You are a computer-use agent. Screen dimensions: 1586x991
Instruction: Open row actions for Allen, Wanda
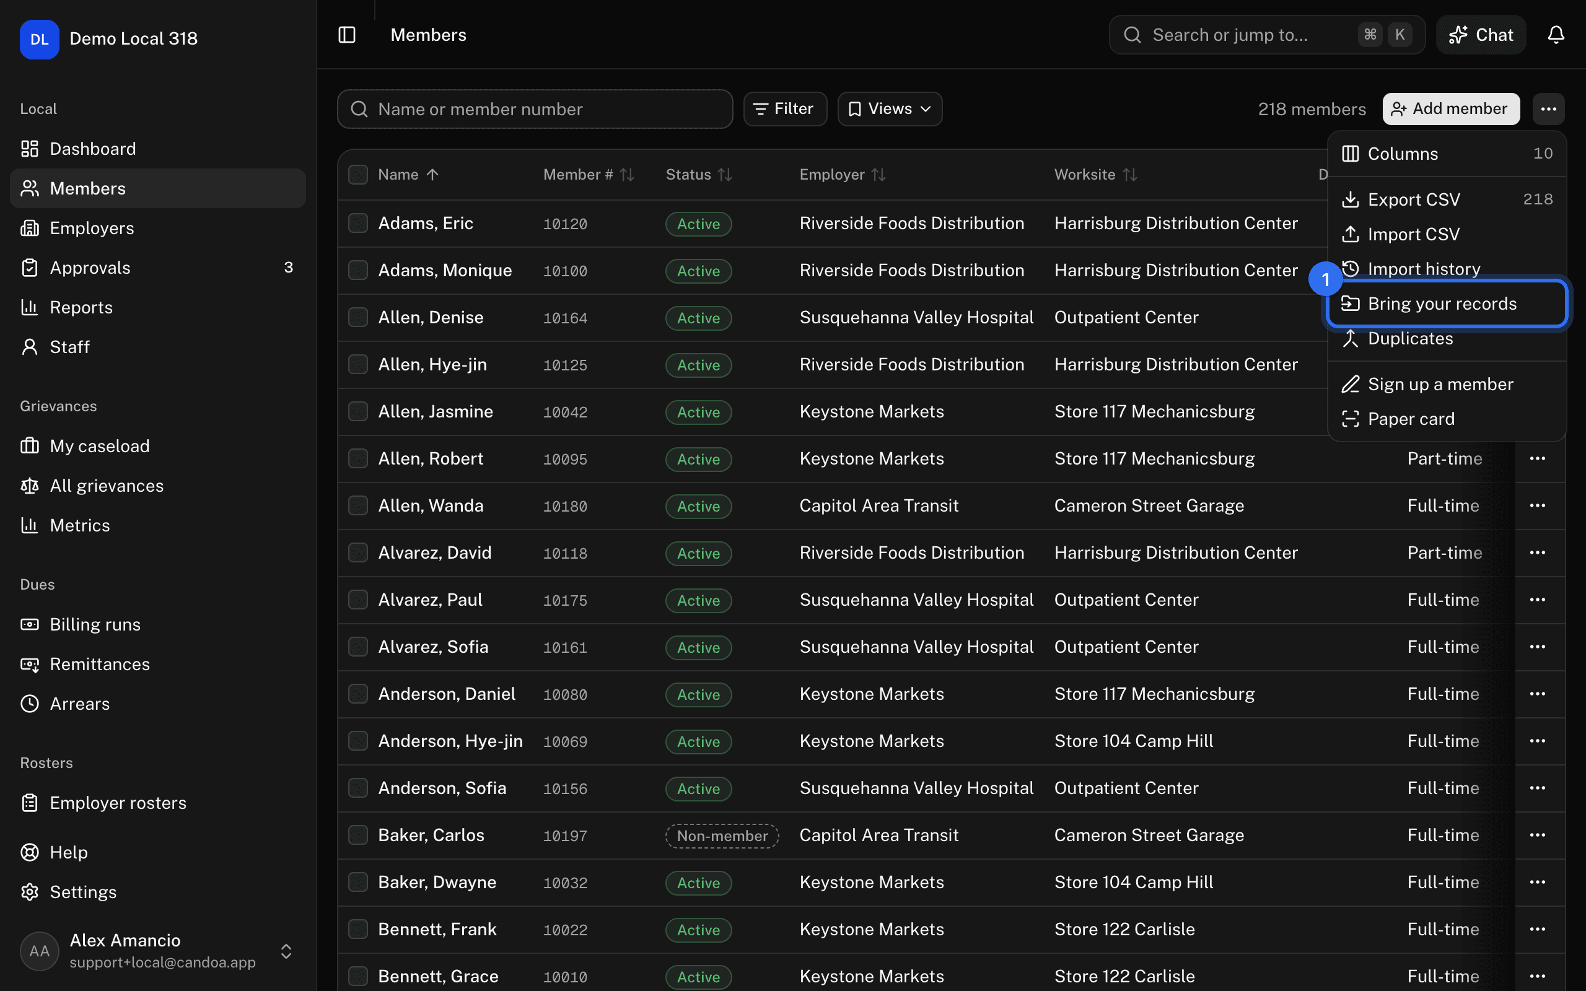[x=1538, y=505]
